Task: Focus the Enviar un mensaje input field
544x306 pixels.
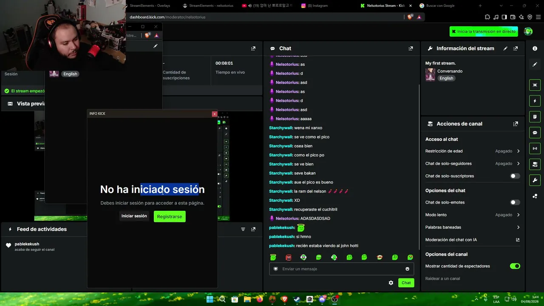Action: [x=342, y=269]
